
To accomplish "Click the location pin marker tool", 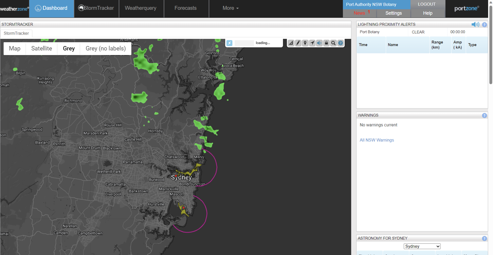I will [x=305, y=43].
